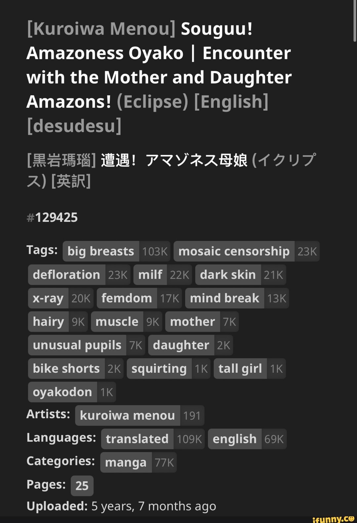Click the 'x-ray' tag
This screenshot has width=357, height=523.
tap(48, 299)
